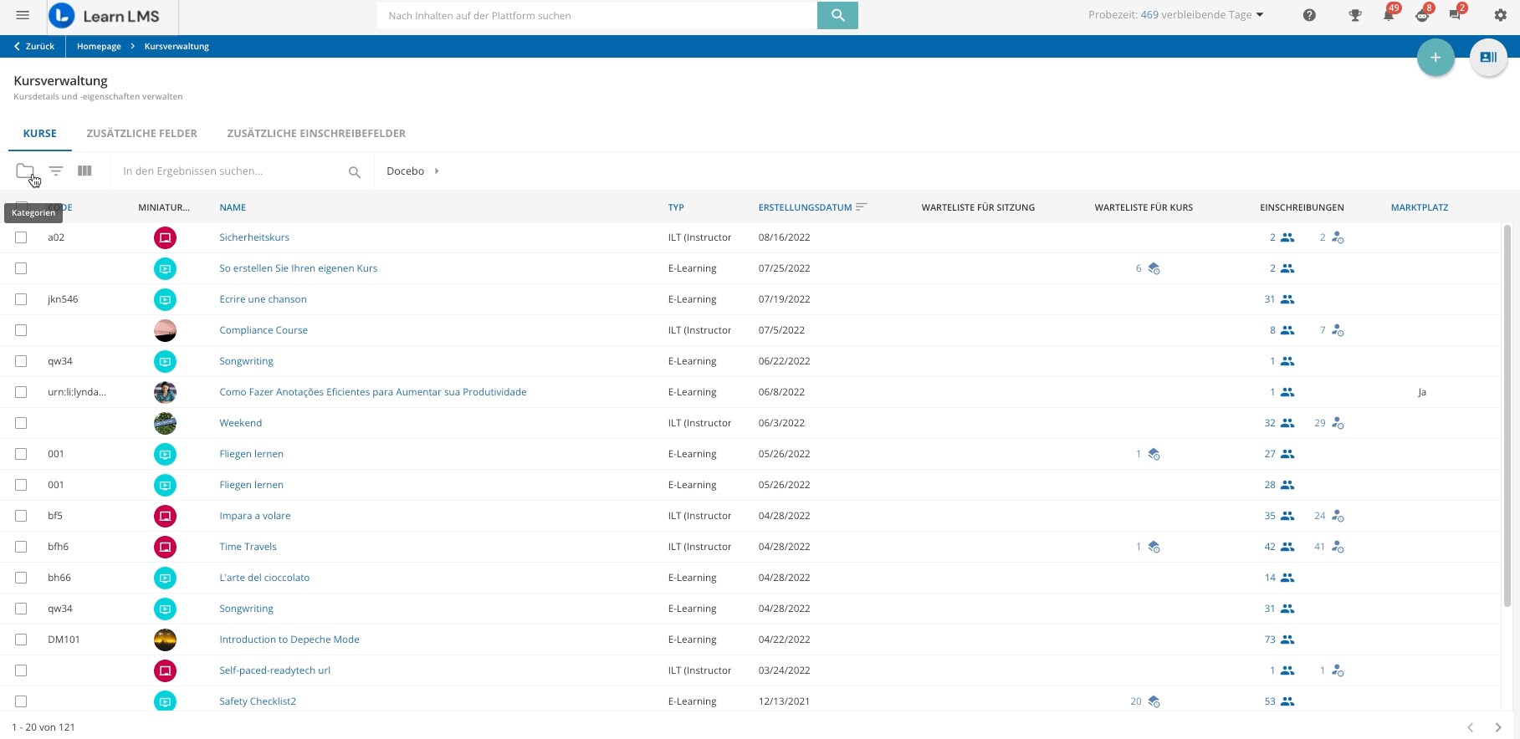Open the filter options icon
This screenshot has width=1520, height=739.
pos(56,171)
